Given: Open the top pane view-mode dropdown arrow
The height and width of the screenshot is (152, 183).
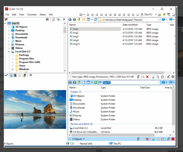Looking at the screenshot, I should coord(92,20).
